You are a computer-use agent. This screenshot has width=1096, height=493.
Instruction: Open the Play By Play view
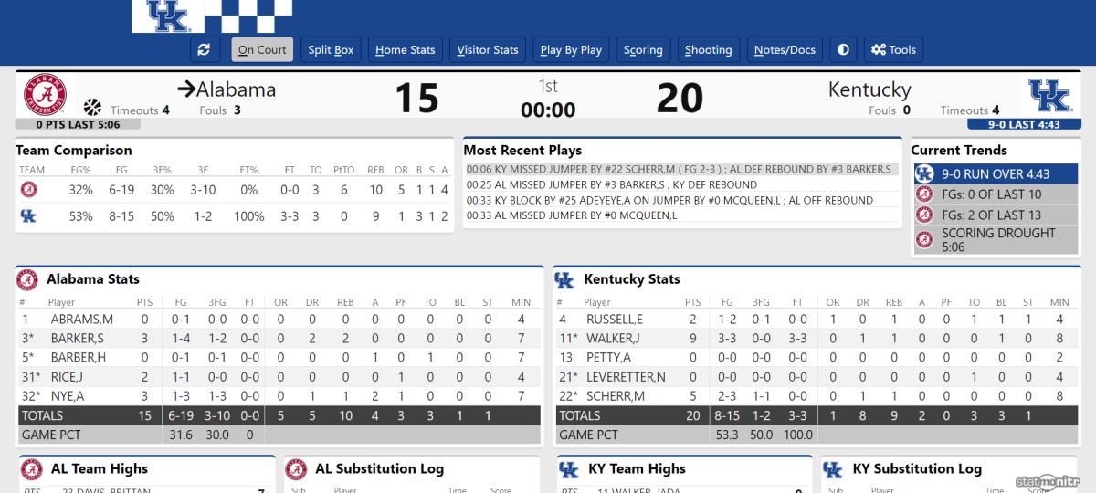coord(571,50)
